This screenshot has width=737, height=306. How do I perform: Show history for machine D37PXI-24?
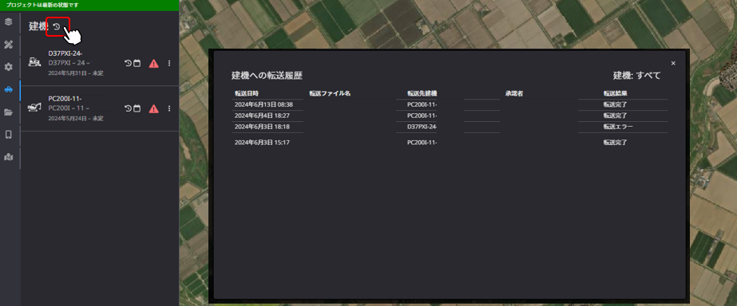pos(128,64)
